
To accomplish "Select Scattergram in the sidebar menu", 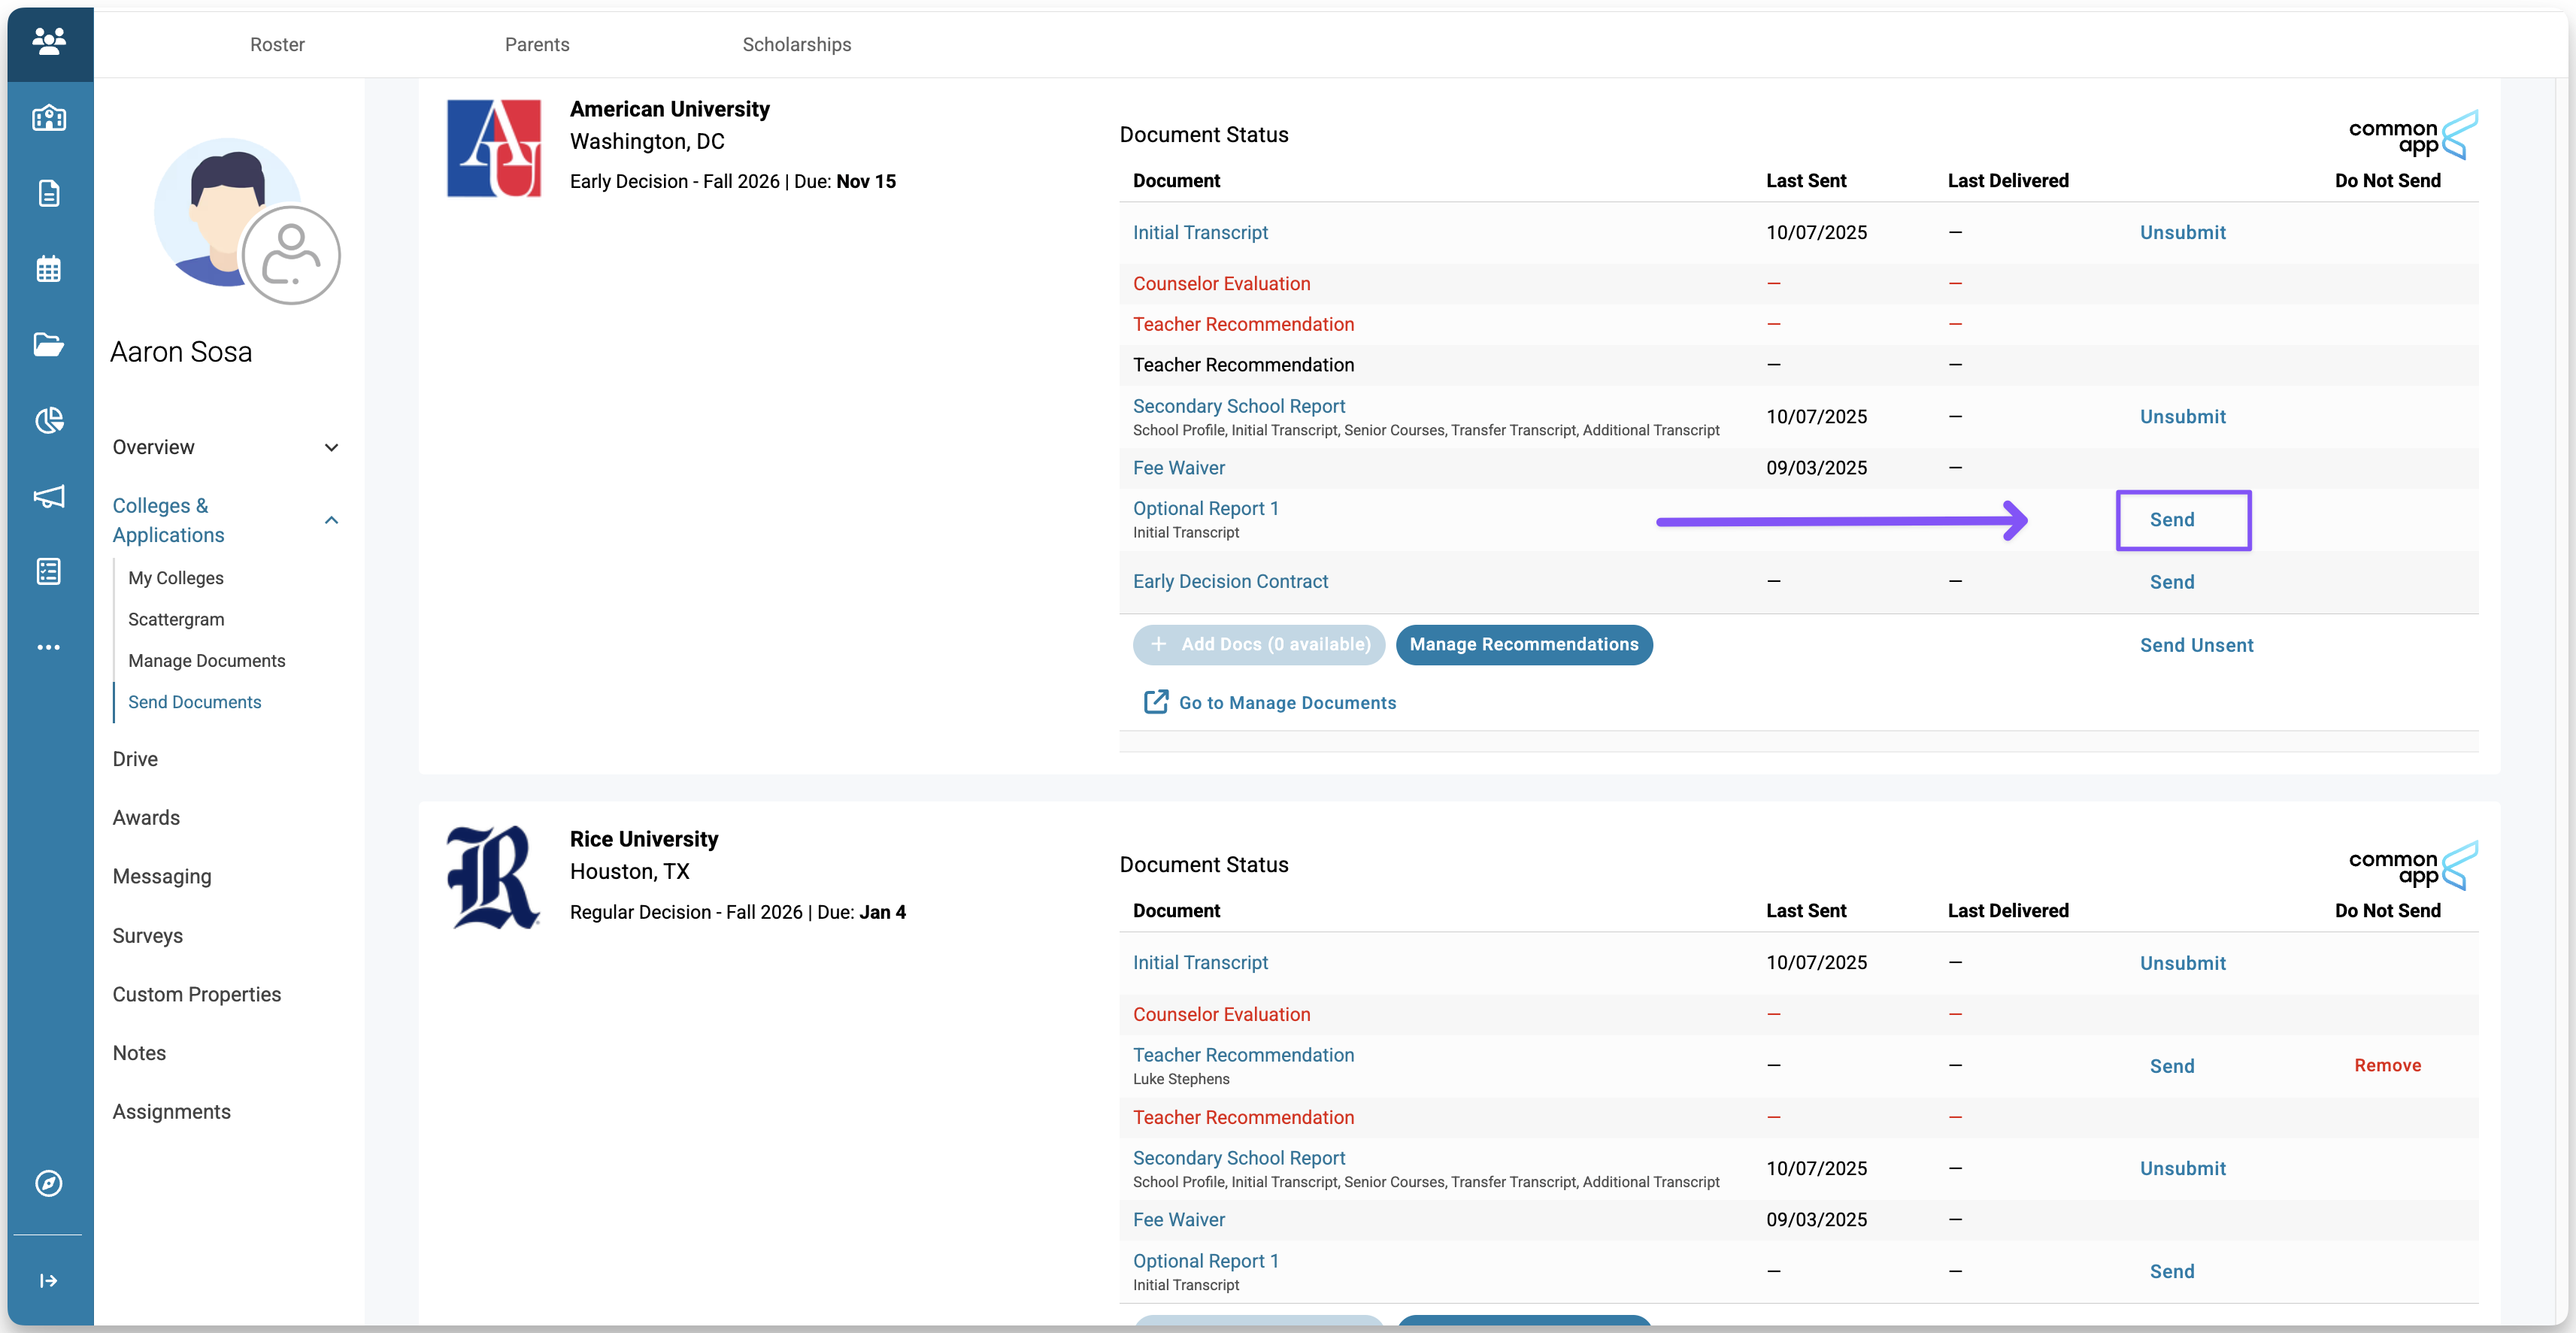I will [x=176, y=619].
